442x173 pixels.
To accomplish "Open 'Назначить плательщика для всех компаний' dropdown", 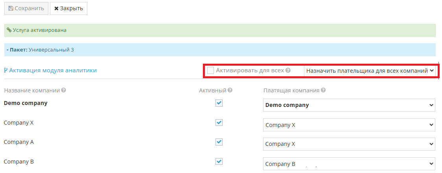I will [370, 71].
